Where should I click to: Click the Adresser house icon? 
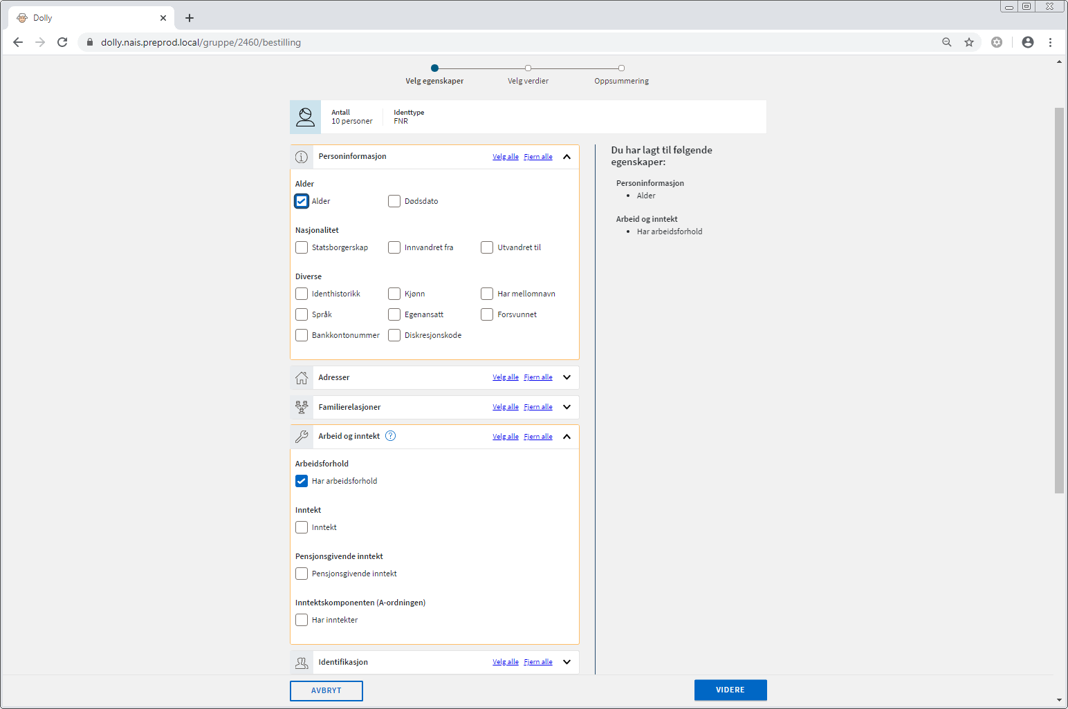pos(302,378)
